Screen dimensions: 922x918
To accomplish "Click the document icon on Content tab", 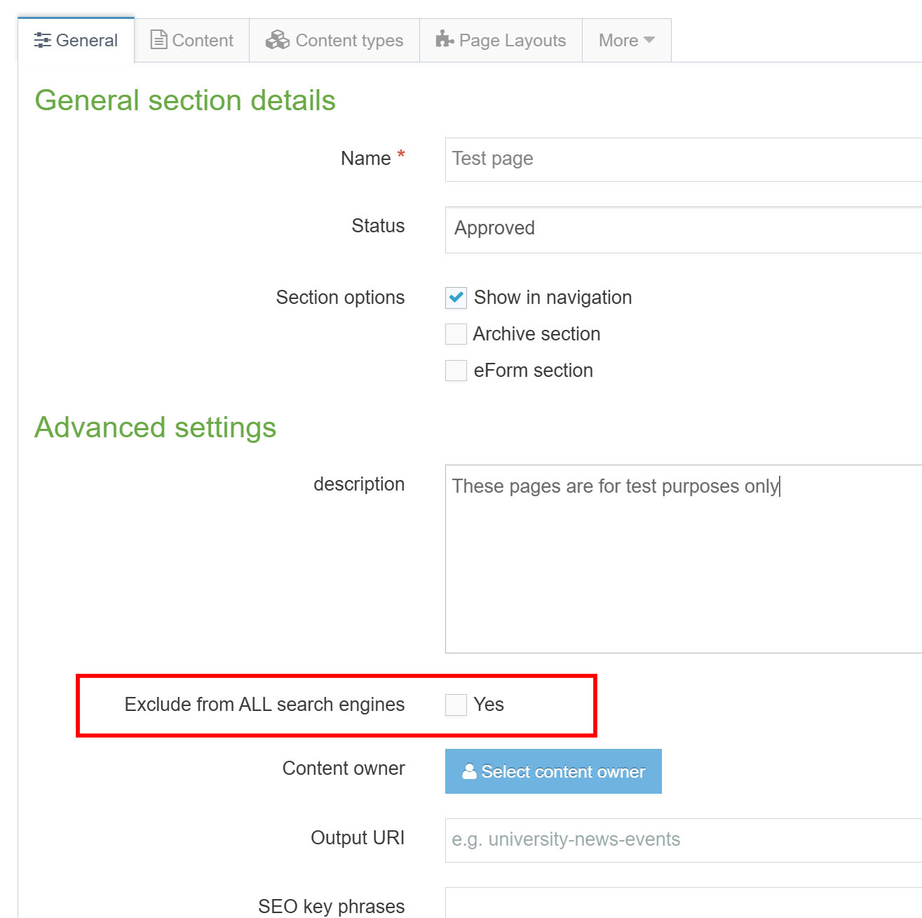I will [159, 40].
